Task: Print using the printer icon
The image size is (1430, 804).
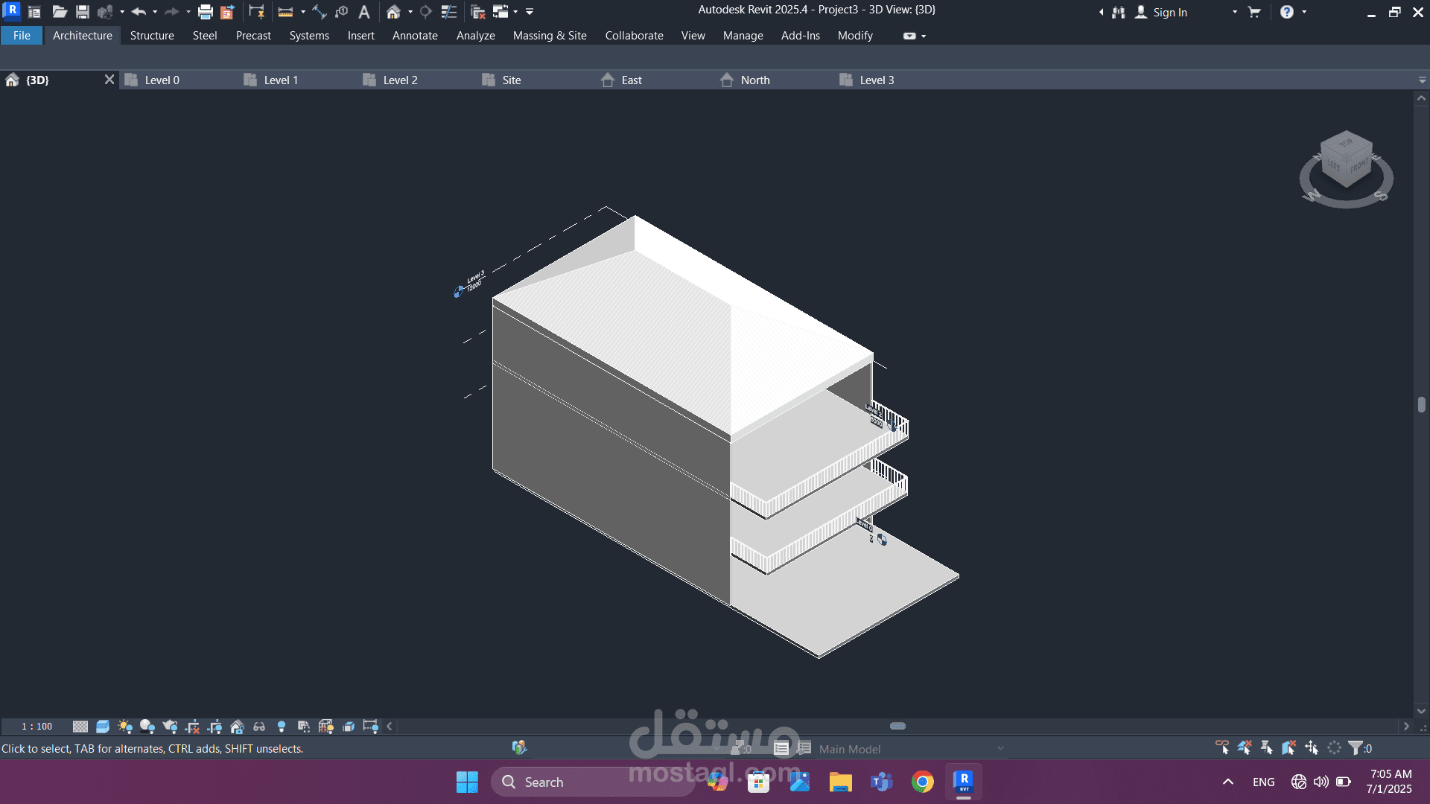Action: pos(205,12)
